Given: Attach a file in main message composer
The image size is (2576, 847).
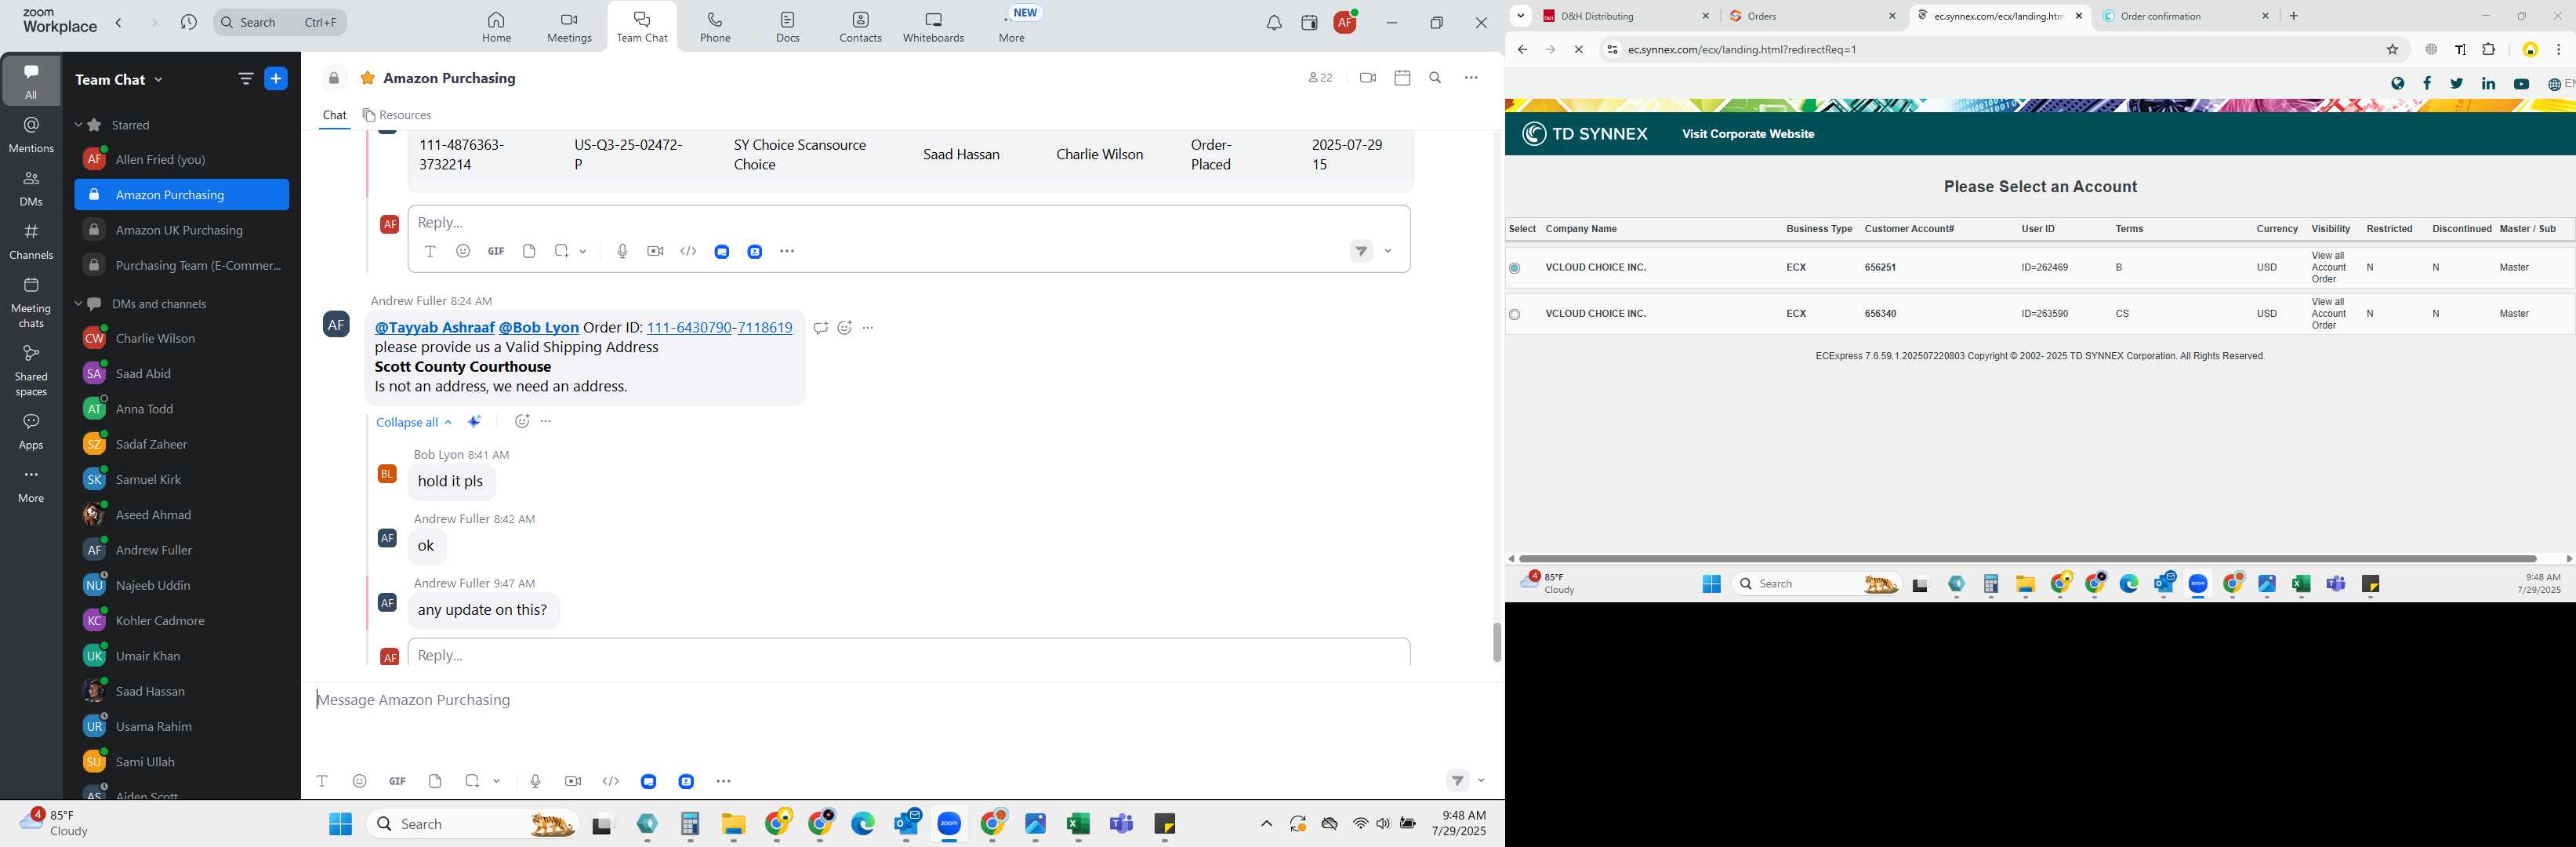Looking at the screenshot, I should [435, 781].
